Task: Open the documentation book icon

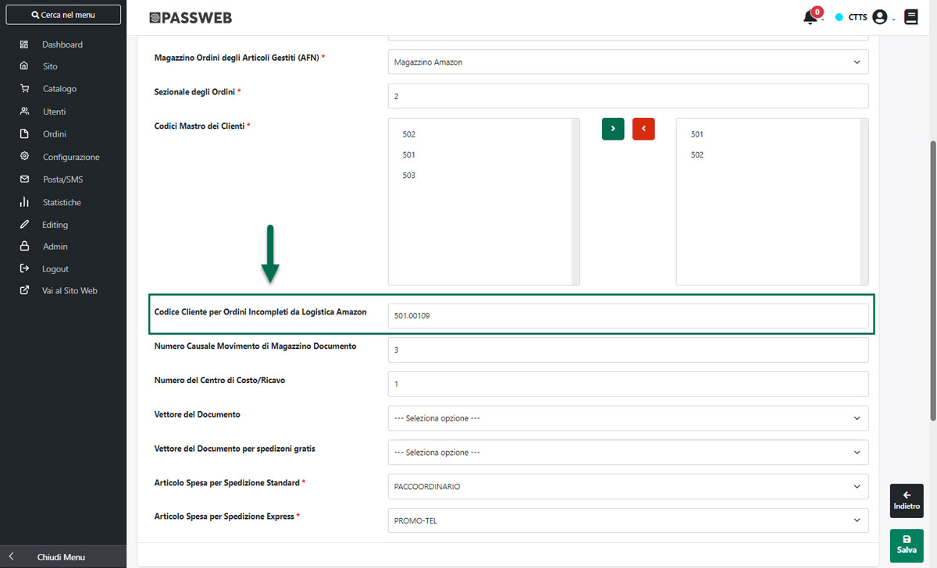Action: coord(911,17)
